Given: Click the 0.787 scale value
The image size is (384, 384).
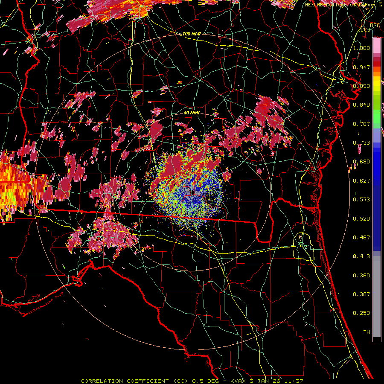Looking at the screenshot, I should tap(361, 124).
